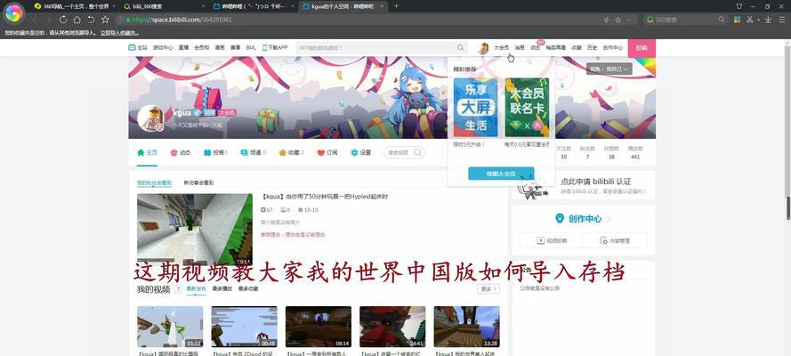
Task: Click the 立即导入收藏夹 link
Action: tap(119, 33)
